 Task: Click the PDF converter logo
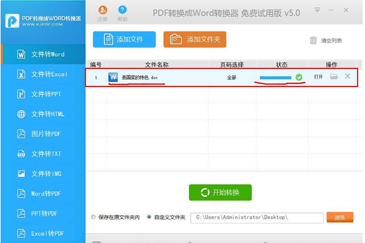(x=12, y=21)
